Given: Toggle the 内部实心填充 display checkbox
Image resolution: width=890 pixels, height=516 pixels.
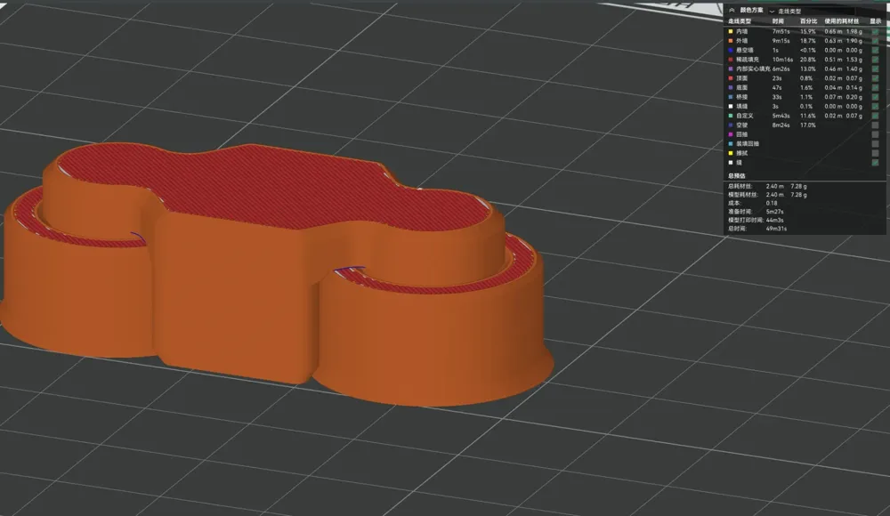Looking at the screenshot, I should coord(875,69).
